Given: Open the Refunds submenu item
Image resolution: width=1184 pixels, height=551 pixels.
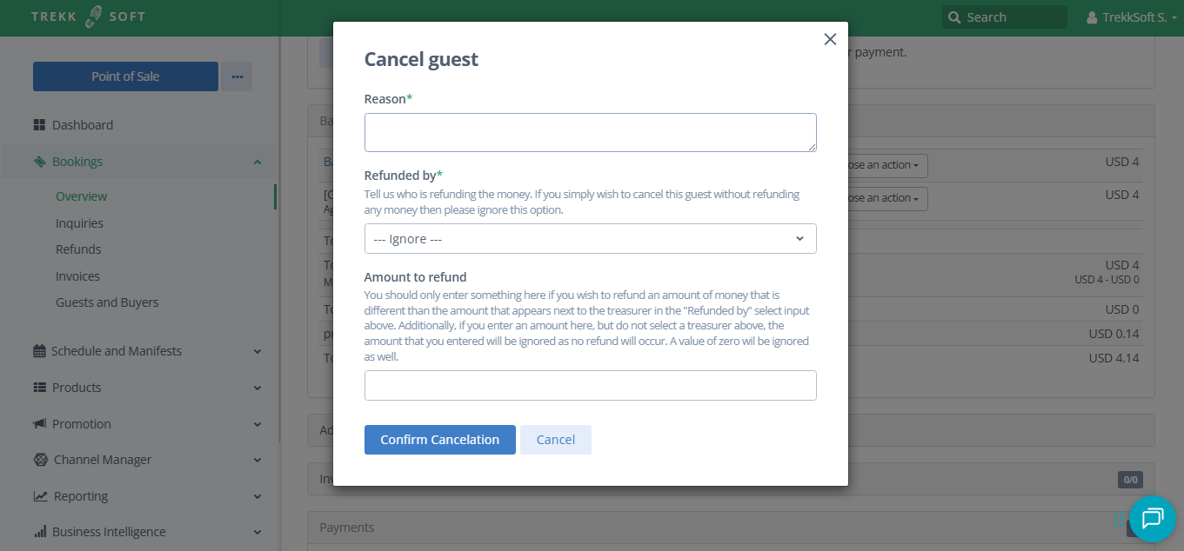Looking at the screenshot, I should tap(78, 249).
